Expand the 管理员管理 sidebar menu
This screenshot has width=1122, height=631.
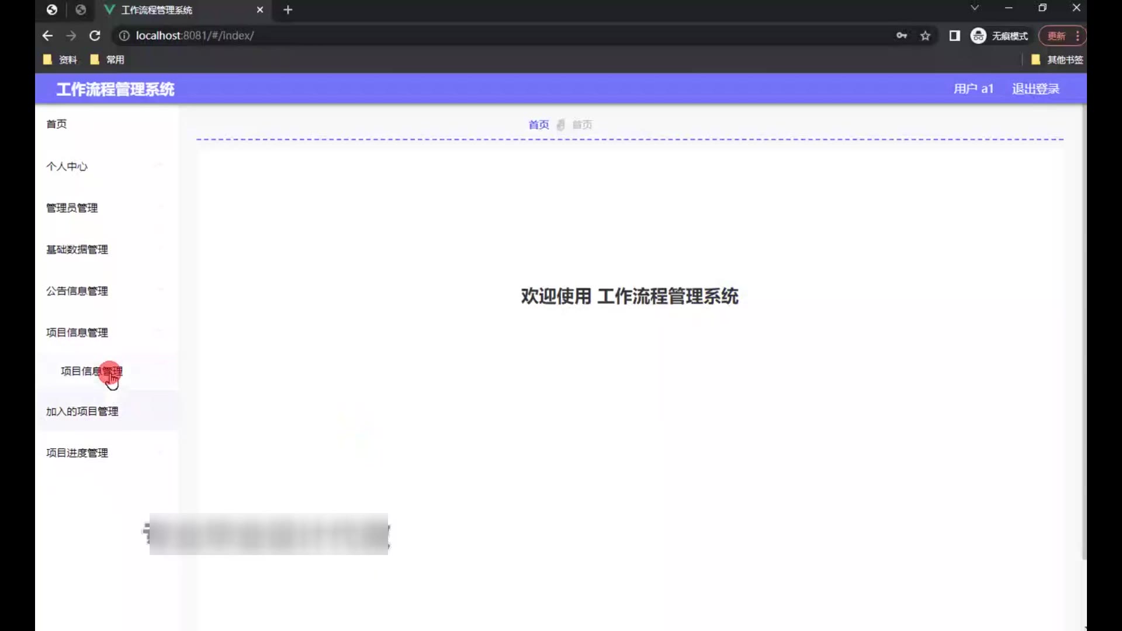[x=72, y=208]
